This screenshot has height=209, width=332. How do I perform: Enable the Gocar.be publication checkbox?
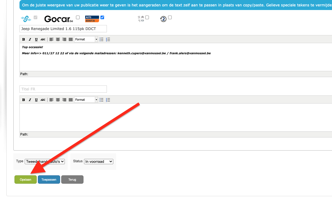(78, 17)
